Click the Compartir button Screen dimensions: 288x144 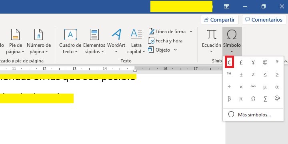pos(220,20)
